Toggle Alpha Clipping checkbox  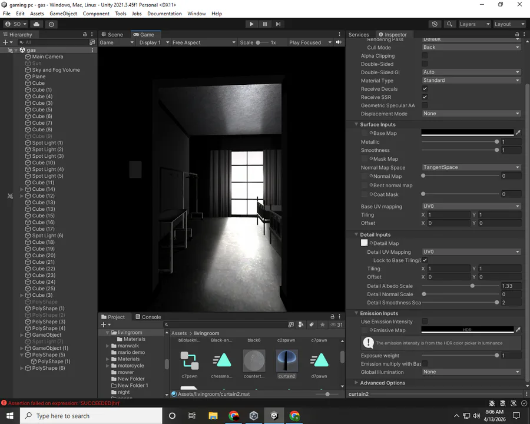[x=425, y=55]
